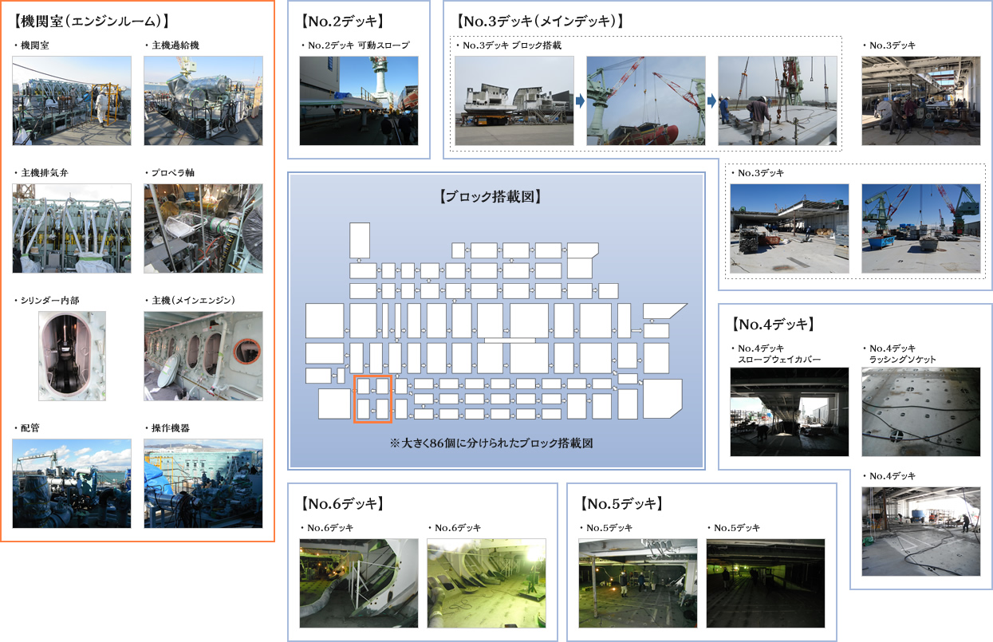Image resolution: width=993 pixels, height=642 pixels.
Task: View the 主機排気弁 exhaust valve photo
Action: 72,228
